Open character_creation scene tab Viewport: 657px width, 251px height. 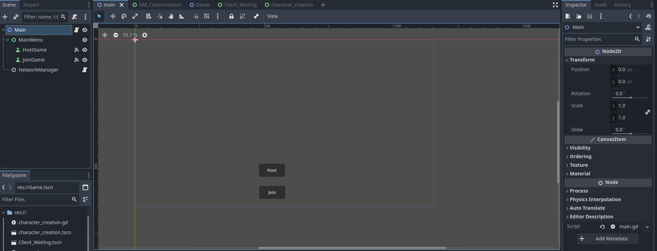(x=289, y=5)
